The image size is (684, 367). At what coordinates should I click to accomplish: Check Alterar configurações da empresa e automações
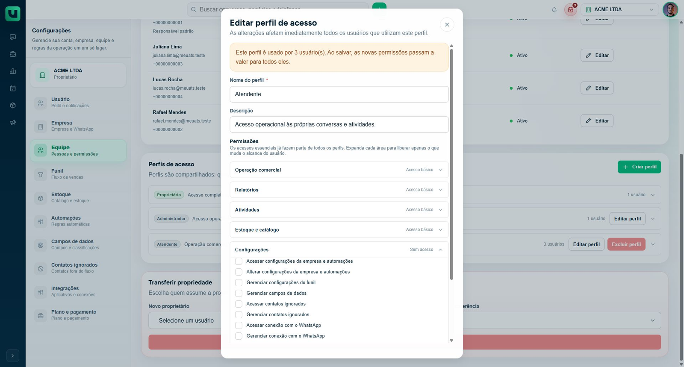239,272
